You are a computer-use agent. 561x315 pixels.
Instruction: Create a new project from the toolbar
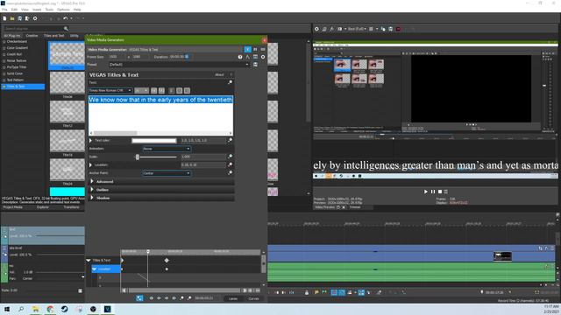point(4,18)
